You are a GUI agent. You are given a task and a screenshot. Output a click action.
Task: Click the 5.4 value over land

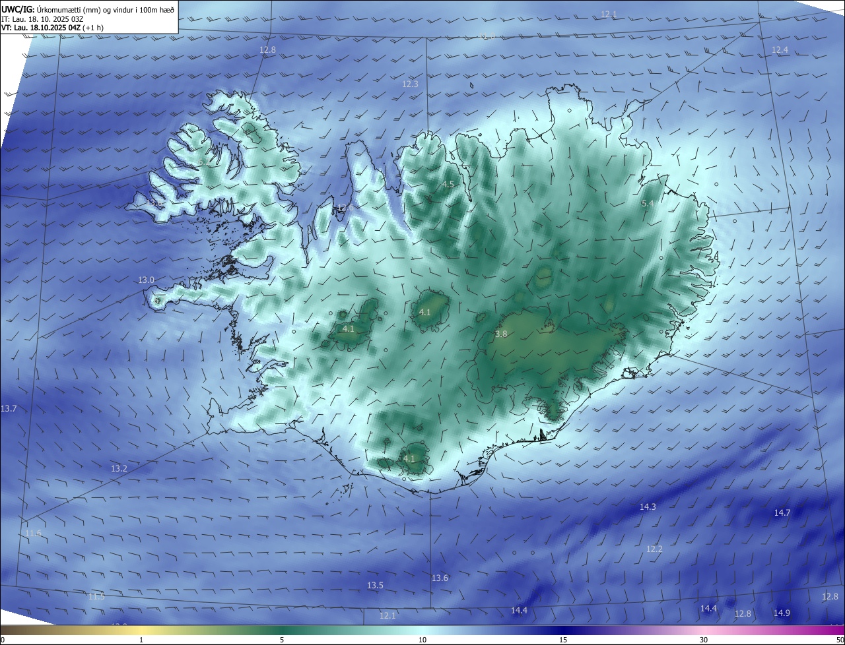point(648,204)
